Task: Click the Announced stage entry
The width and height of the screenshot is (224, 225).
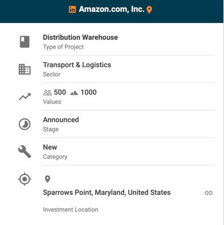Action: click(61, 120)
